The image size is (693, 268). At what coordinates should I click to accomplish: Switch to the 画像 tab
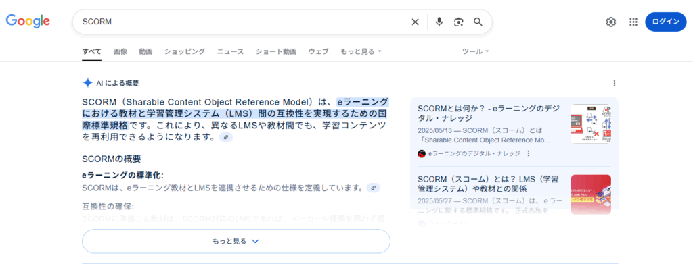click(120, 51)
